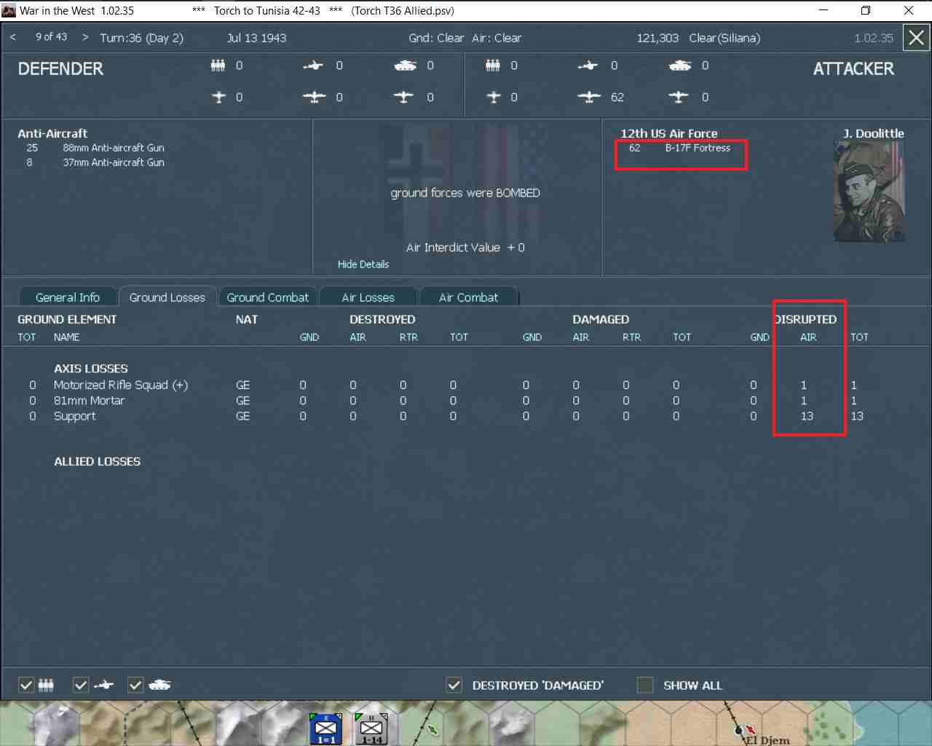Enable the SHOW ALL checkbox

pyautogui.click(x=645, y=685)
